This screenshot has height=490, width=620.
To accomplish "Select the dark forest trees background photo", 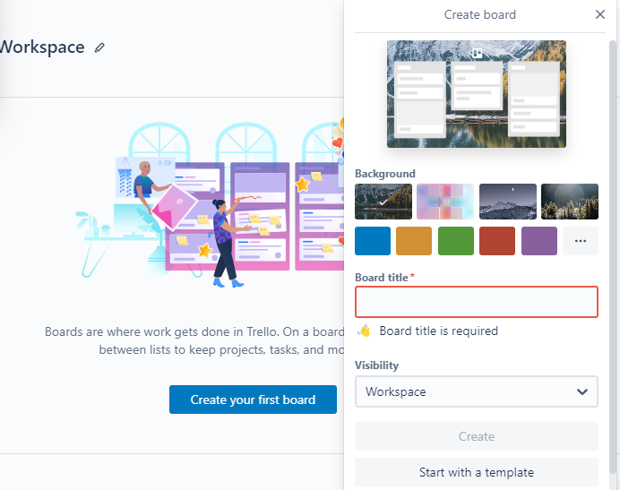I will click(x=570, y=202).
